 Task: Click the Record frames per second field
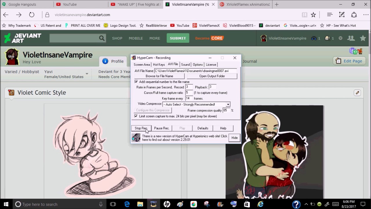tap(189, 87)
